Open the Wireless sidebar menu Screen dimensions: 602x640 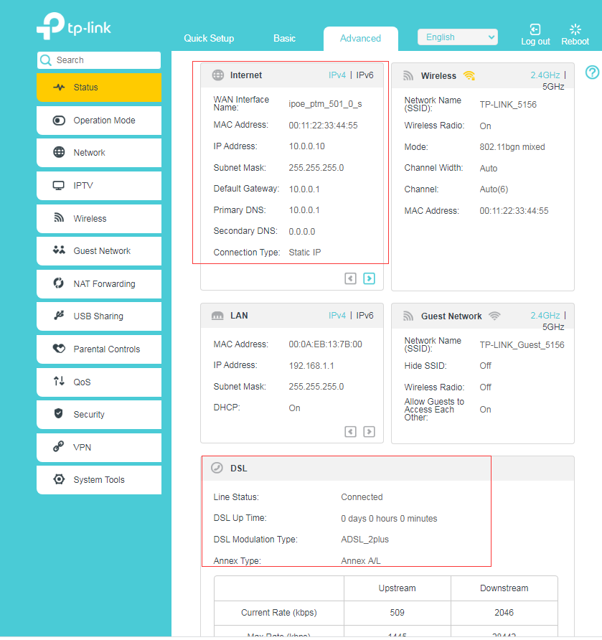point(99,218)
